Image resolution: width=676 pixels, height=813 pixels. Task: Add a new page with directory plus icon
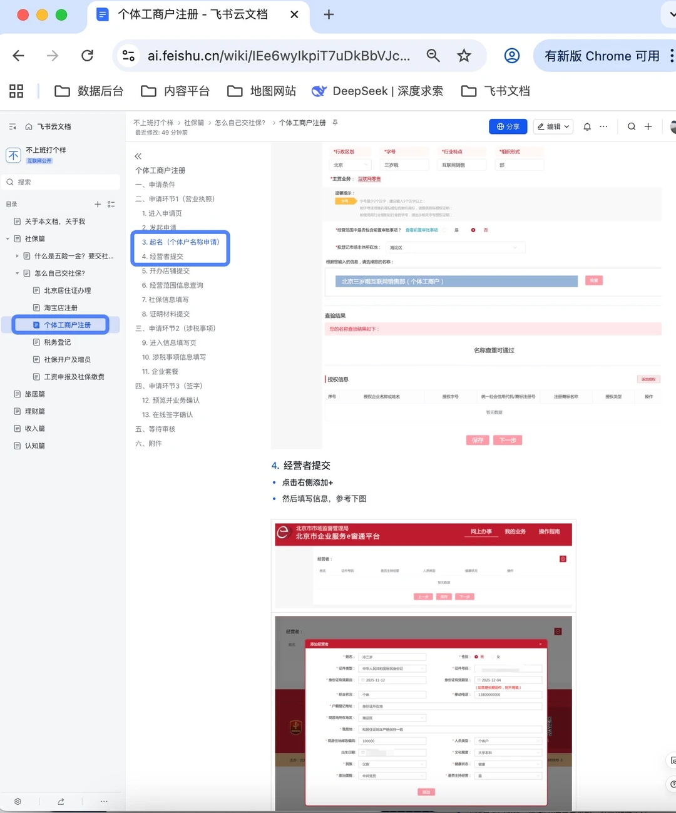pos(98,204)
